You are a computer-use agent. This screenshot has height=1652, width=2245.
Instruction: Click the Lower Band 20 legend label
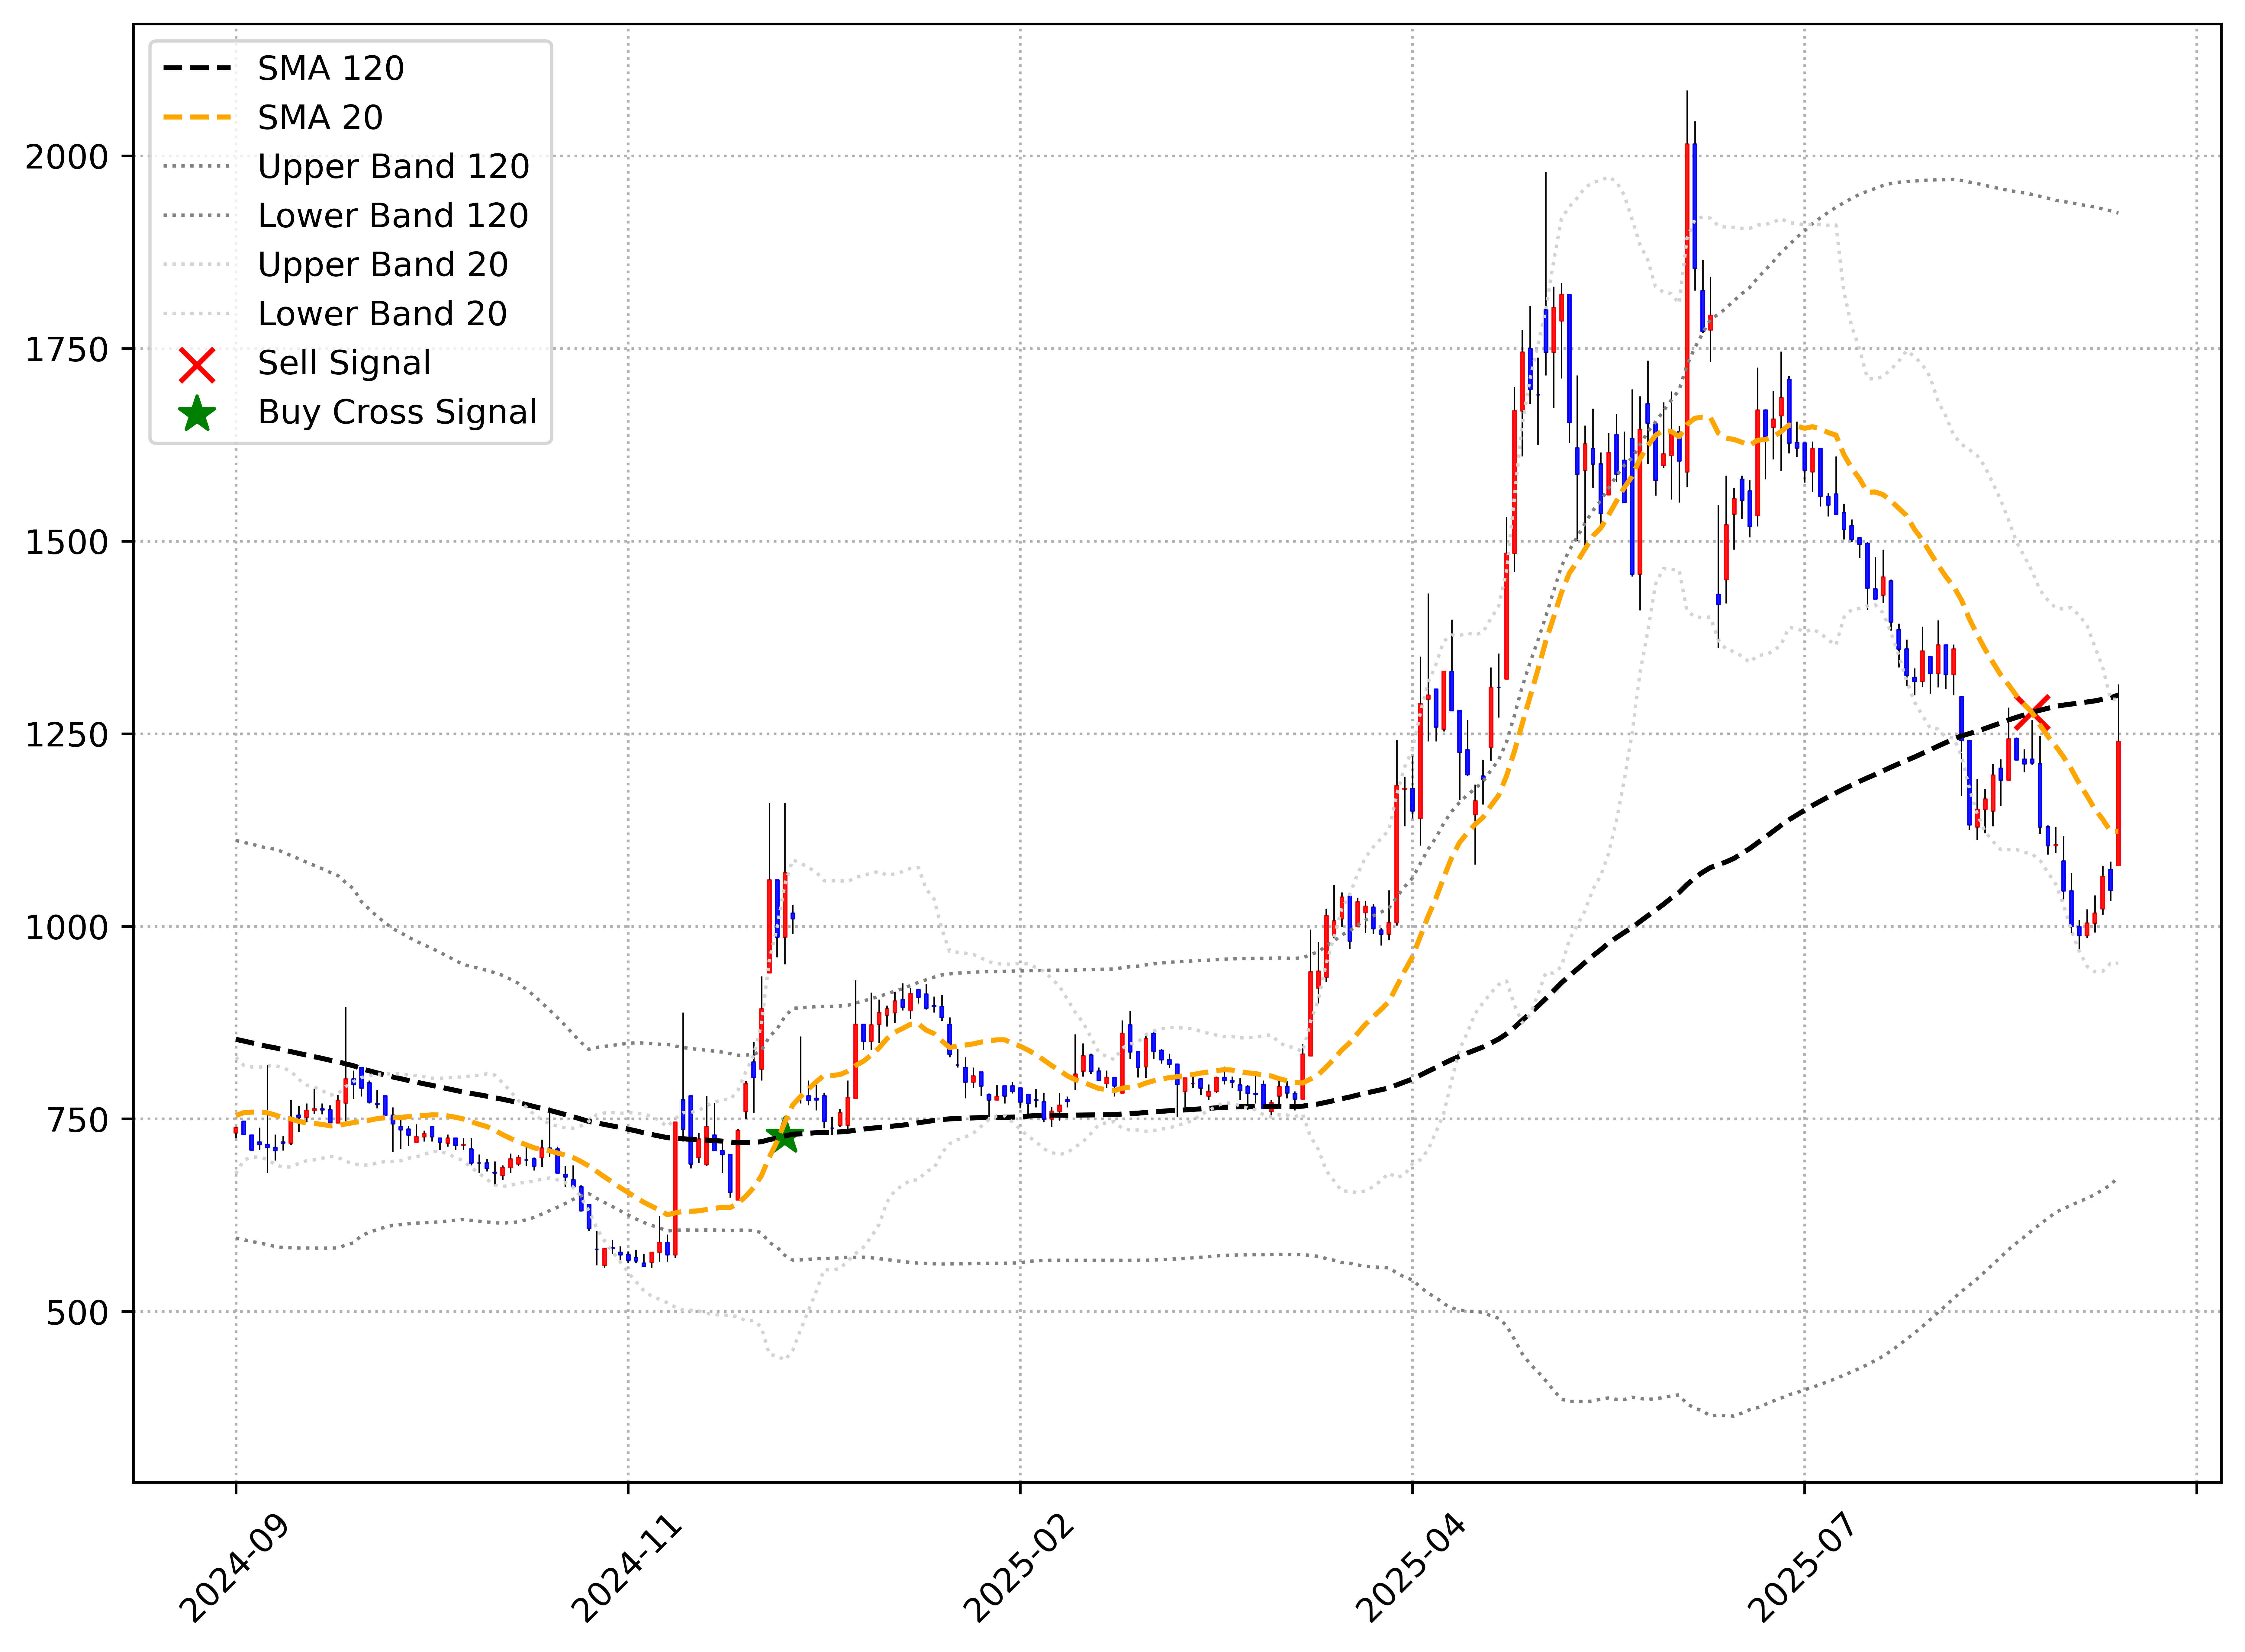[x=382, y=314]
